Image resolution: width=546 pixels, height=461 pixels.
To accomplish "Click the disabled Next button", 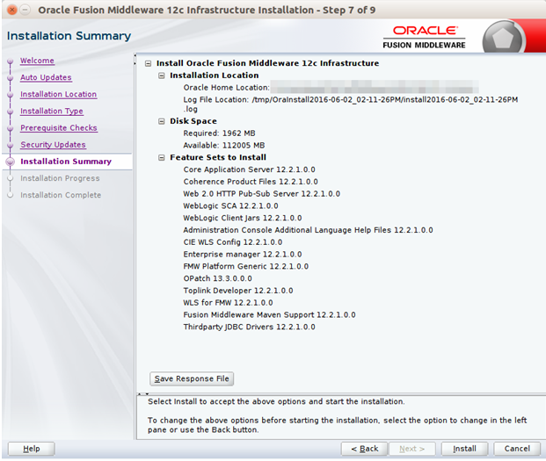I will coord(412,449).
